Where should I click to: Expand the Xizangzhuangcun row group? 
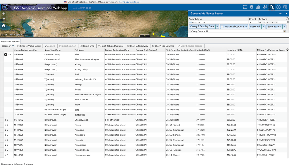click(6, 155)
